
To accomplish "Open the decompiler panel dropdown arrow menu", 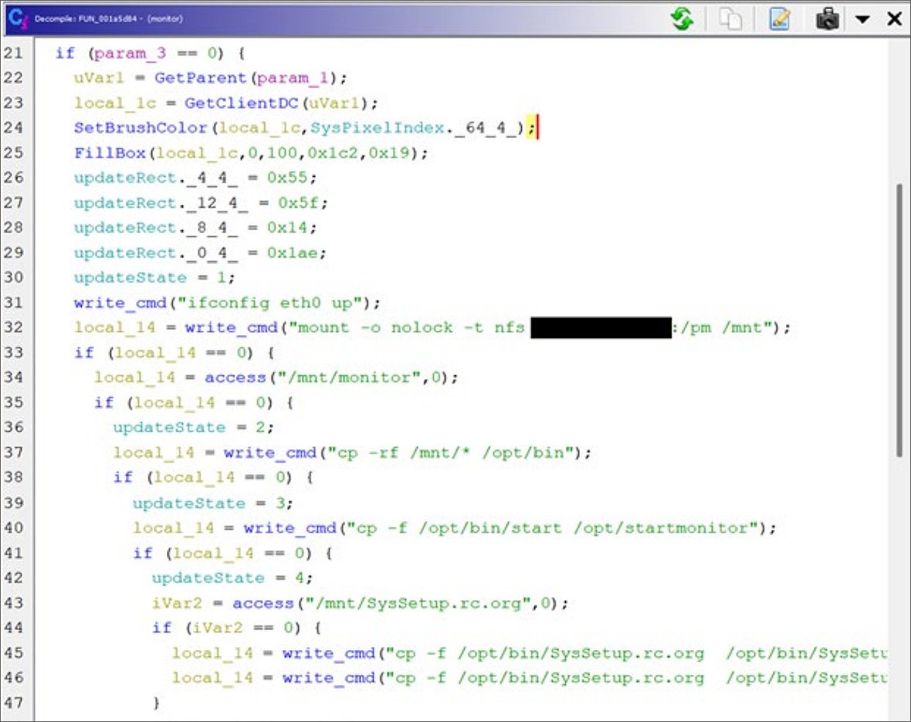I will pyautogui.click(x=863, y=19).
